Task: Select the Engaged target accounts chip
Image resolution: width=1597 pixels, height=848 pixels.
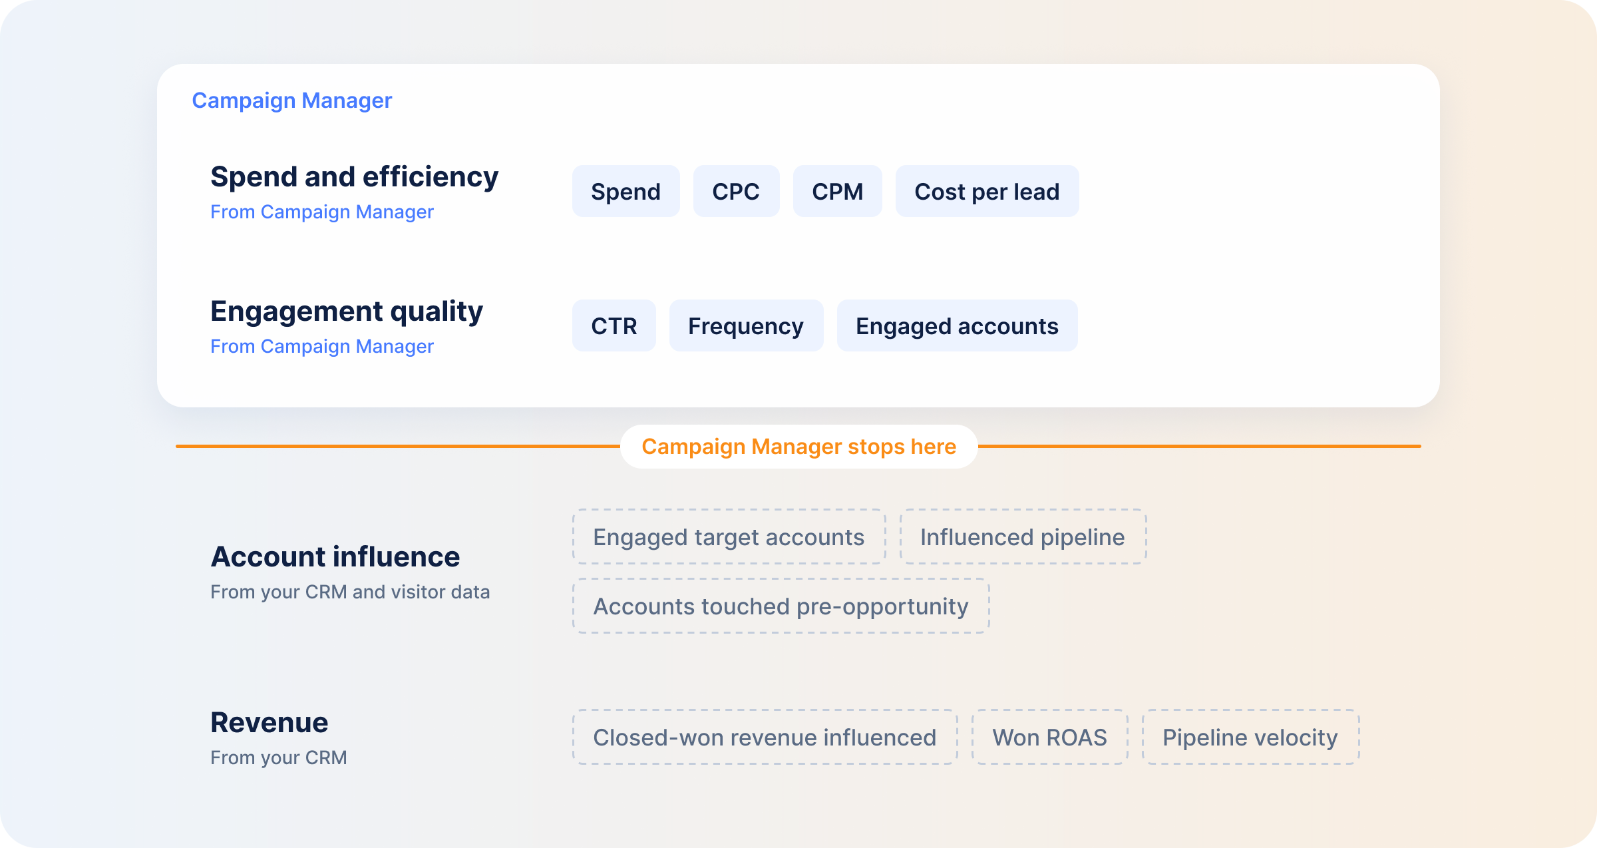Action: point(729,537)
